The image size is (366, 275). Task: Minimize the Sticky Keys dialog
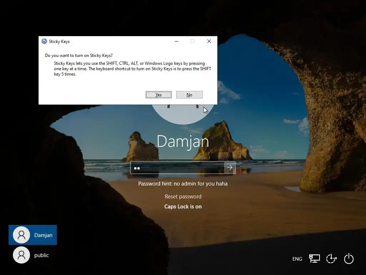177,41
